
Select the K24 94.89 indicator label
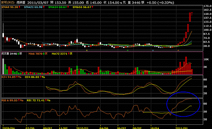[x=8, y=77]
